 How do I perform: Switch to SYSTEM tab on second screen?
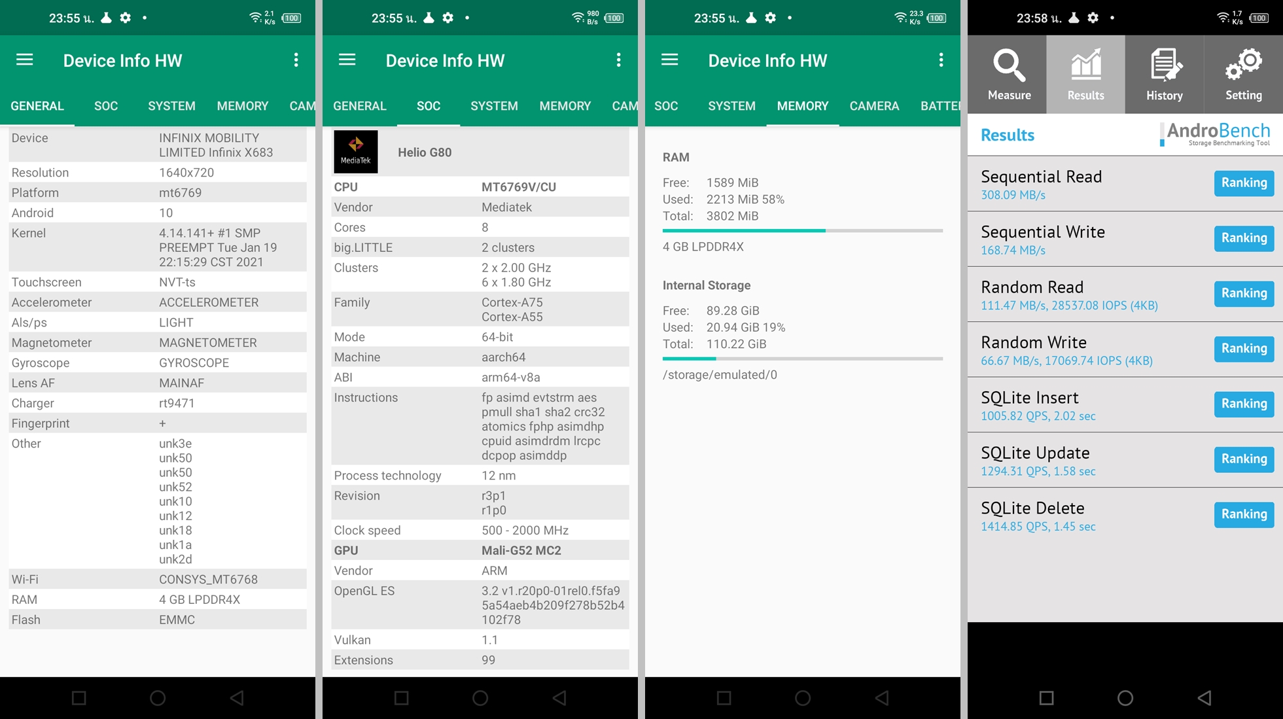coord(494,106)
